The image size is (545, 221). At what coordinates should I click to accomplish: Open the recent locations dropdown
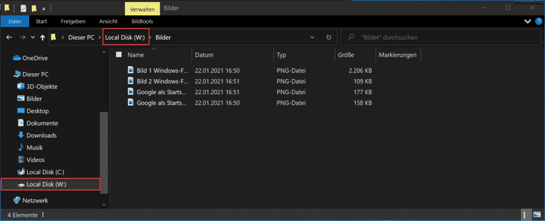(32, 37)
